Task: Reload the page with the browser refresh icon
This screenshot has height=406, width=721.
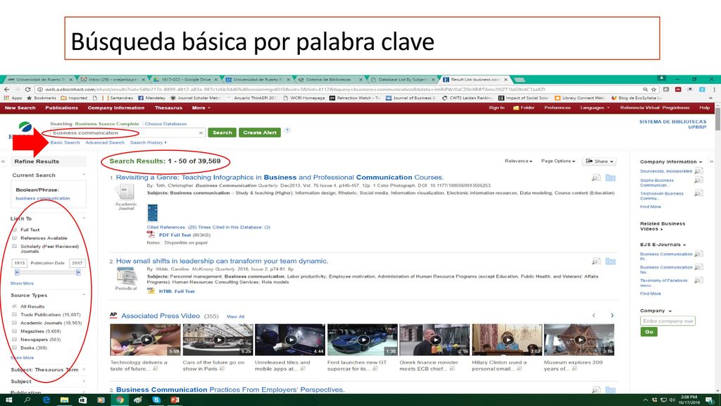Action: (27, 90)
